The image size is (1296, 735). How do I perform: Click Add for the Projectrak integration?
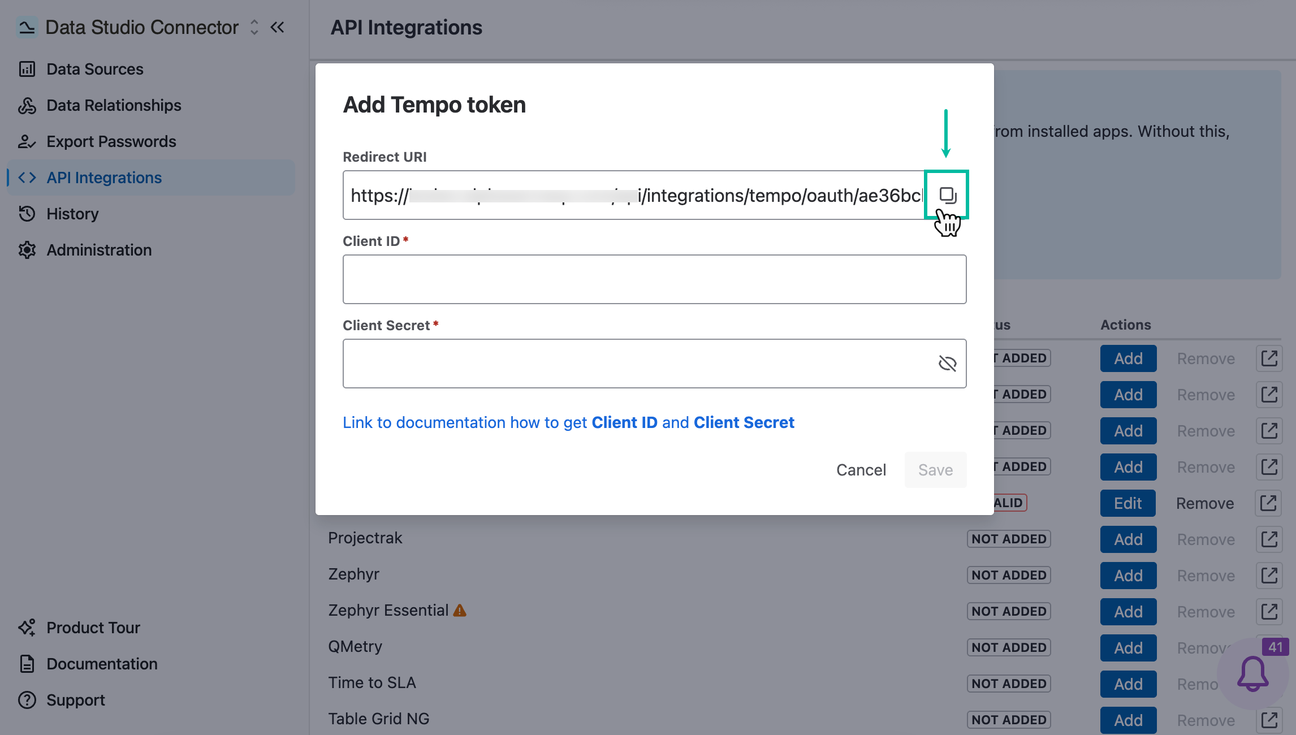(x=1128, y=539)
